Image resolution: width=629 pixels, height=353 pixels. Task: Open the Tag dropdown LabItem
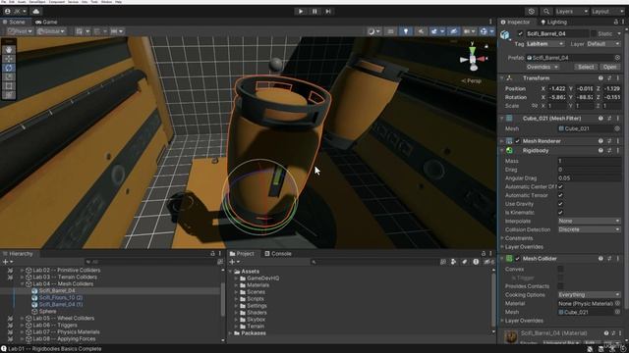tap(545, 44)
